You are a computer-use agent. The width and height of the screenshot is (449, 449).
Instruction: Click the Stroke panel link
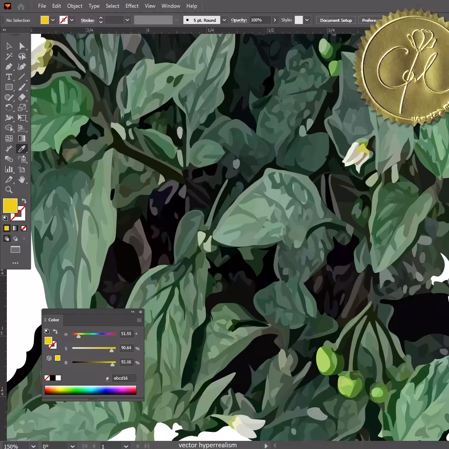(88, 20)
